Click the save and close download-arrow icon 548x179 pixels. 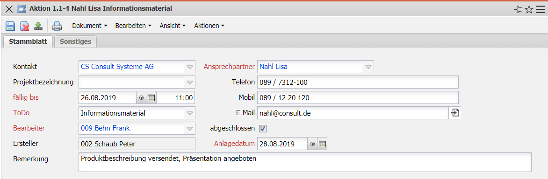coord(38,26)
